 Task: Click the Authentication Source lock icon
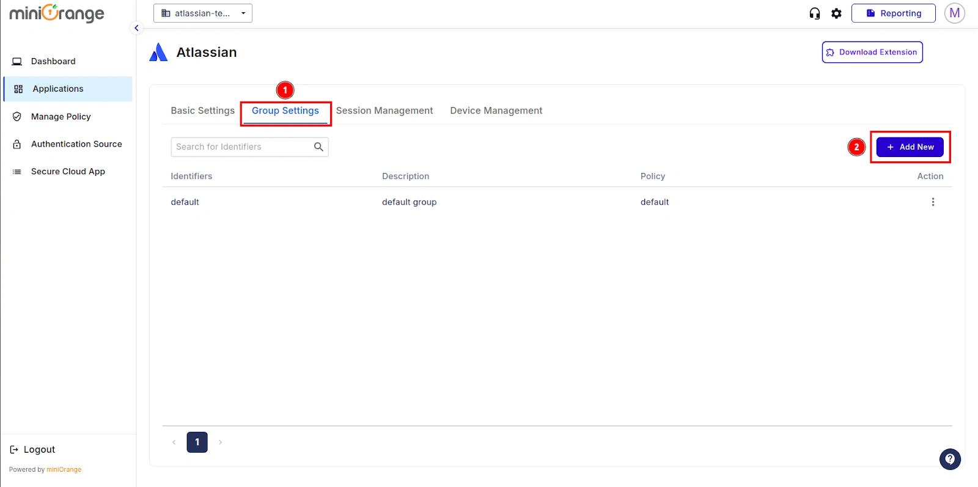(17, 144)
